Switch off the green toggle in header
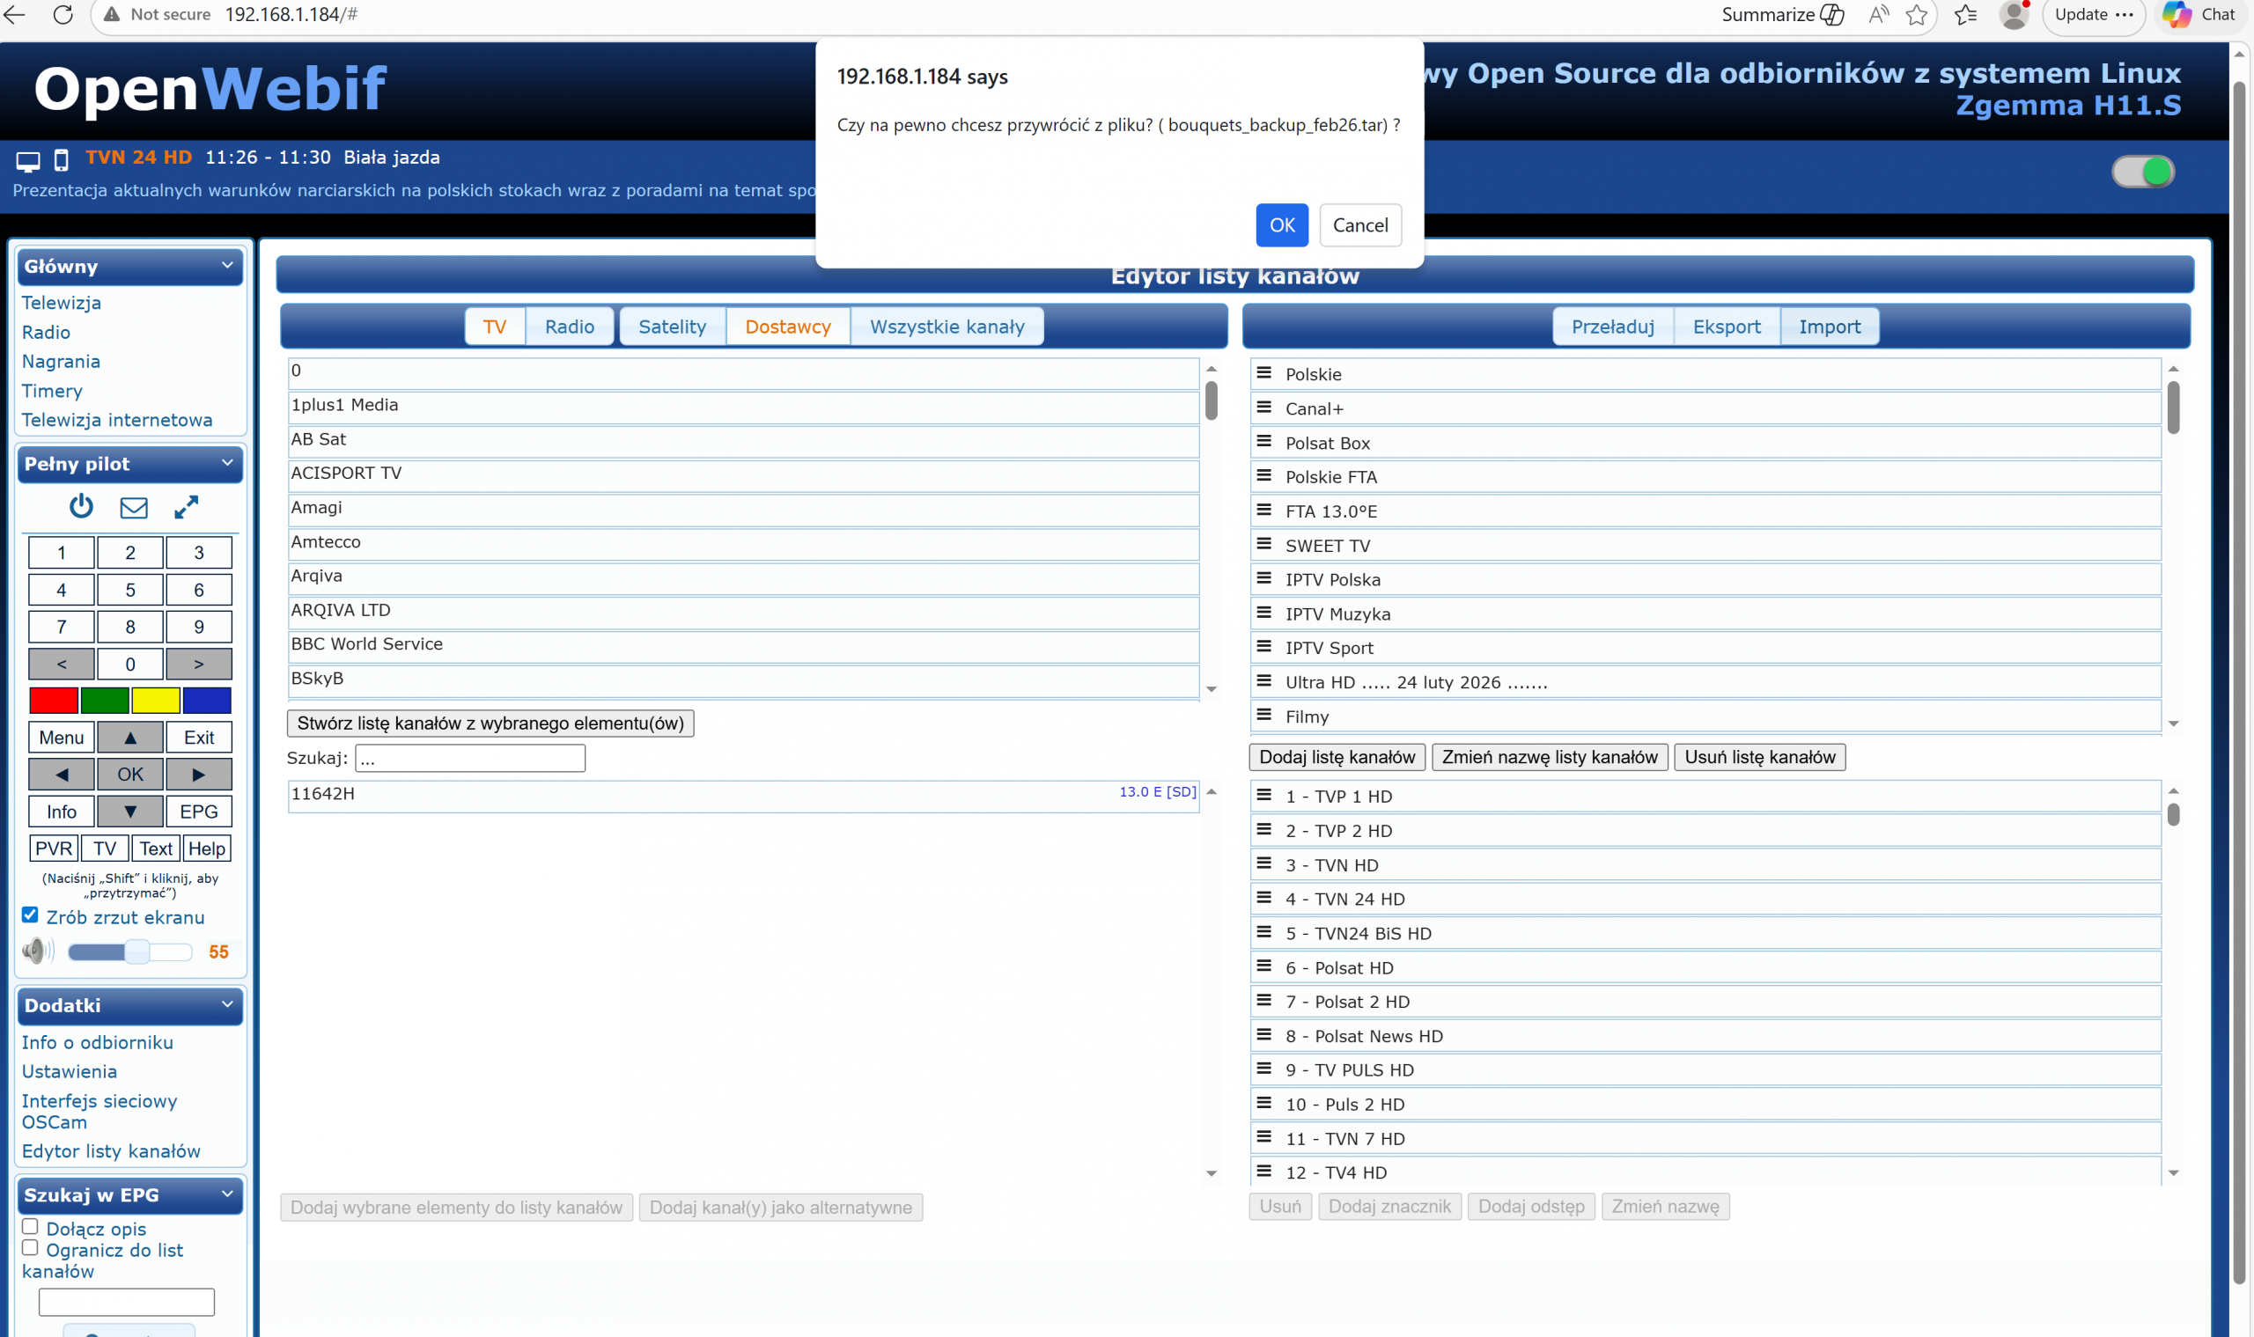 [2143, 171]
